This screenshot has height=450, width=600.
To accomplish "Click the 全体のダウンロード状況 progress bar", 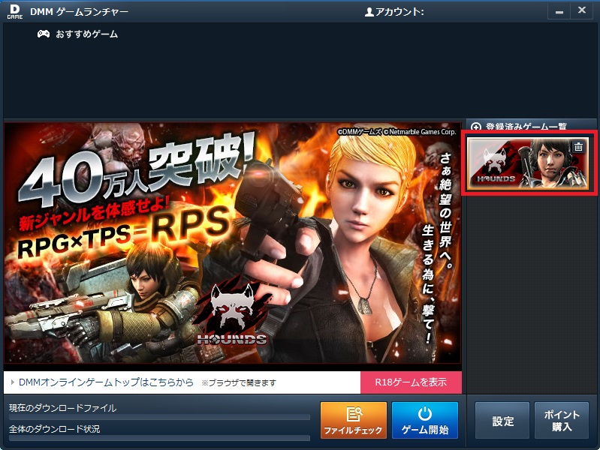I will [x=159, y=438].
